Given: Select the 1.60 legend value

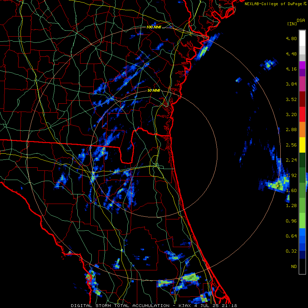Looking at the screenshot, I should pyautogui.click(x=291, y=191).
